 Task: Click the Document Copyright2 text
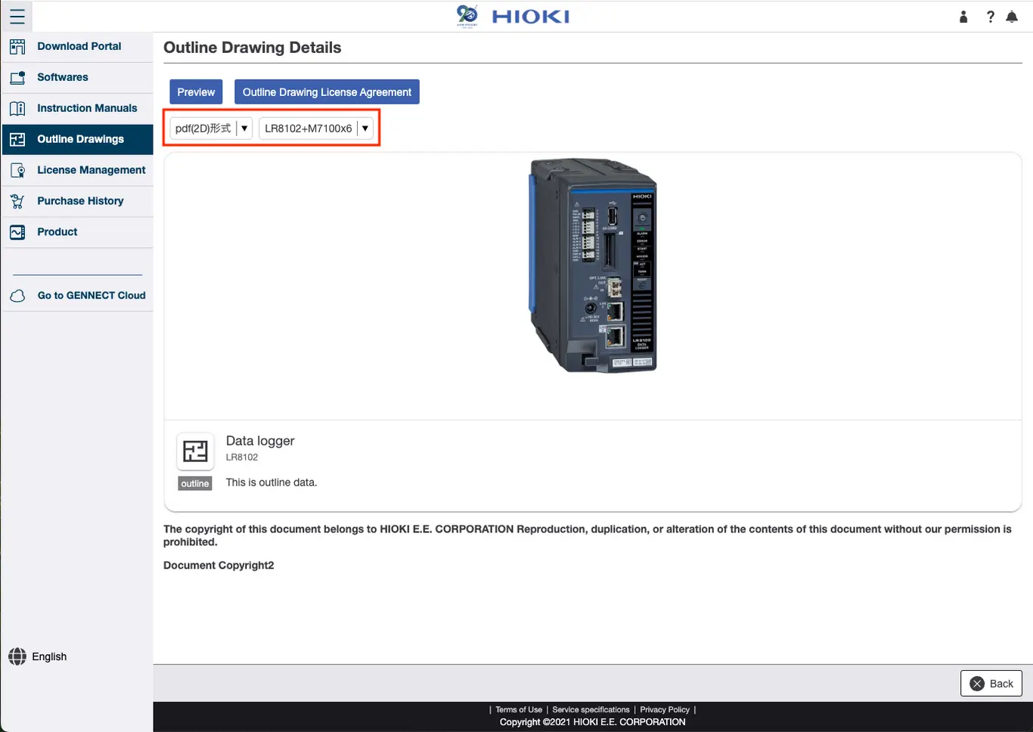219,566
